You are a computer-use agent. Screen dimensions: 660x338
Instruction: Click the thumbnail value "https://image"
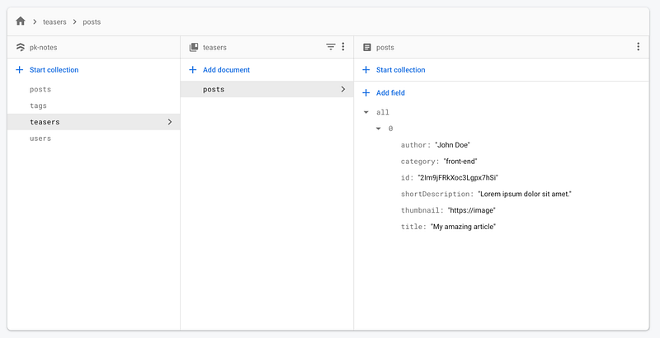tap(472, 210)
